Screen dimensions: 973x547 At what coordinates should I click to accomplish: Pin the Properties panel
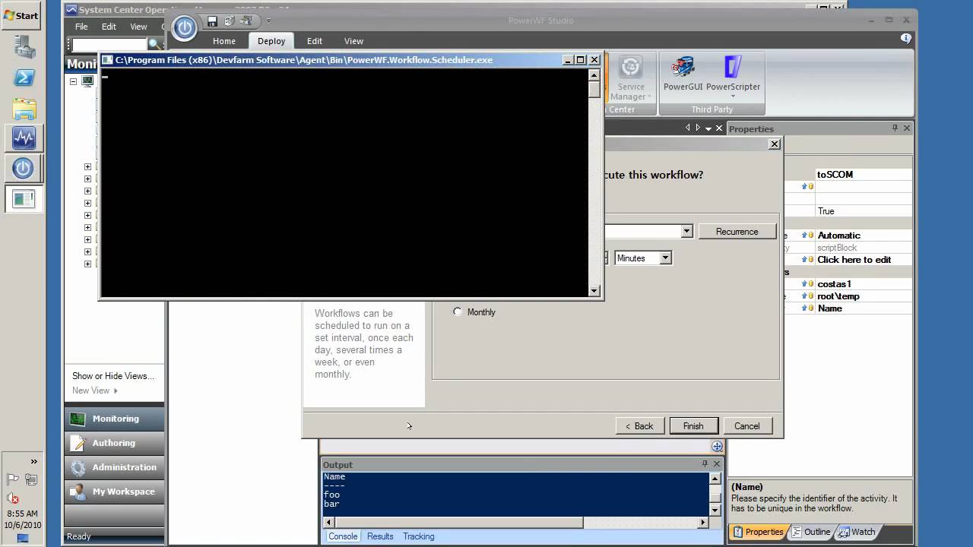coord(895,128)
